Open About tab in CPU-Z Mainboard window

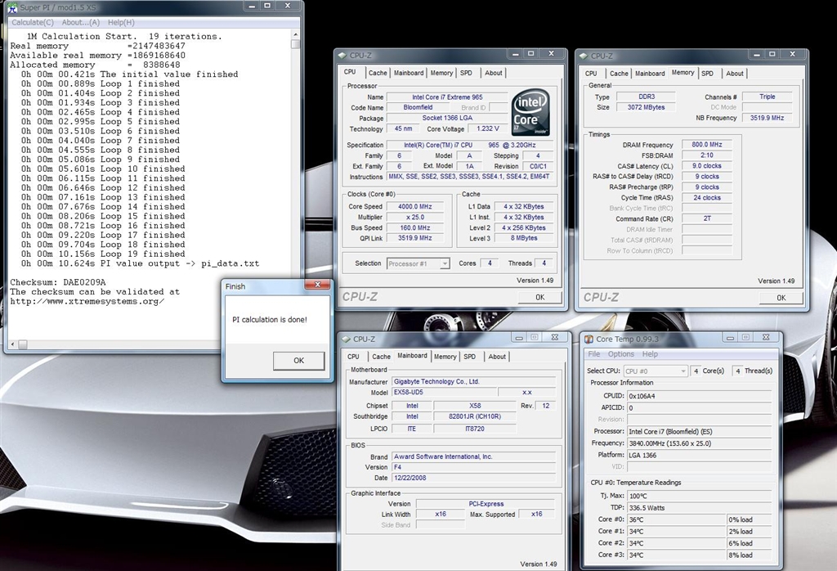click(497, 357)
